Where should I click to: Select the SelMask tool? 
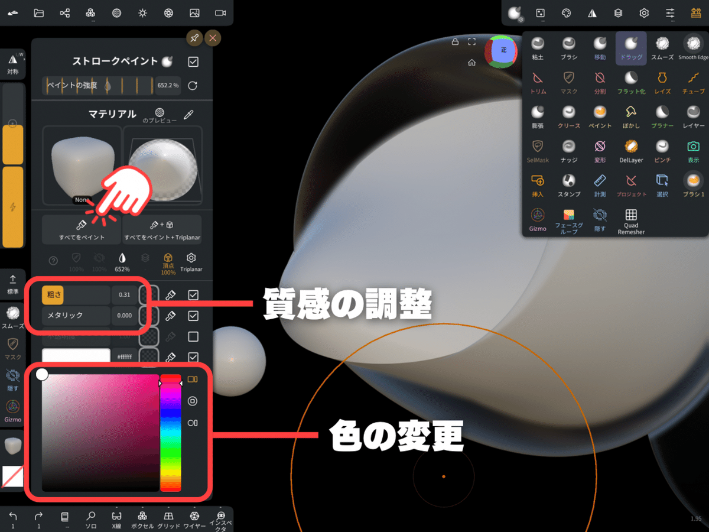(538, 151)
